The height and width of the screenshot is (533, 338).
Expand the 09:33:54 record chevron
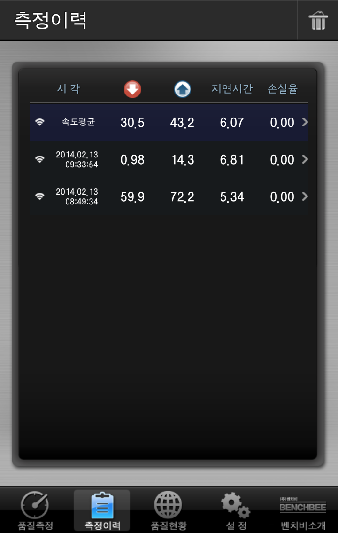tap(305, 159)
